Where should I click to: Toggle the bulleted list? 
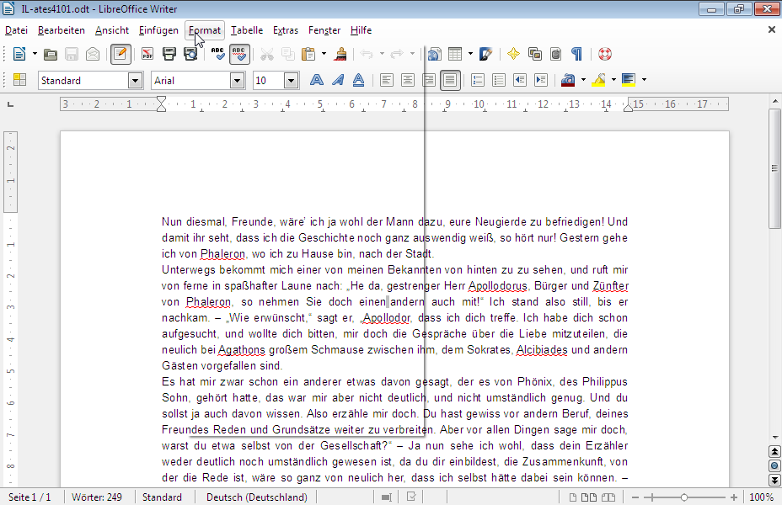tap(499, 80)
